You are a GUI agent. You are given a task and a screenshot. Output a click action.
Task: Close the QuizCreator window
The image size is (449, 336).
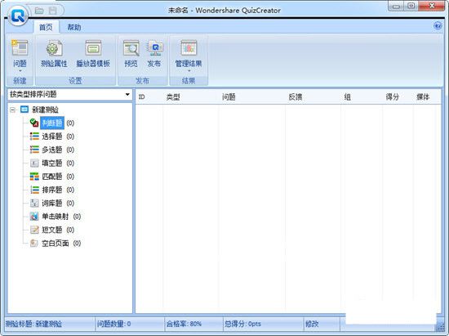432,6
